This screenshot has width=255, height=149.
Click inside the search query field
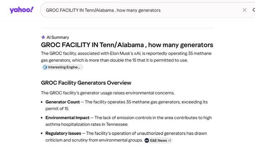143,10
